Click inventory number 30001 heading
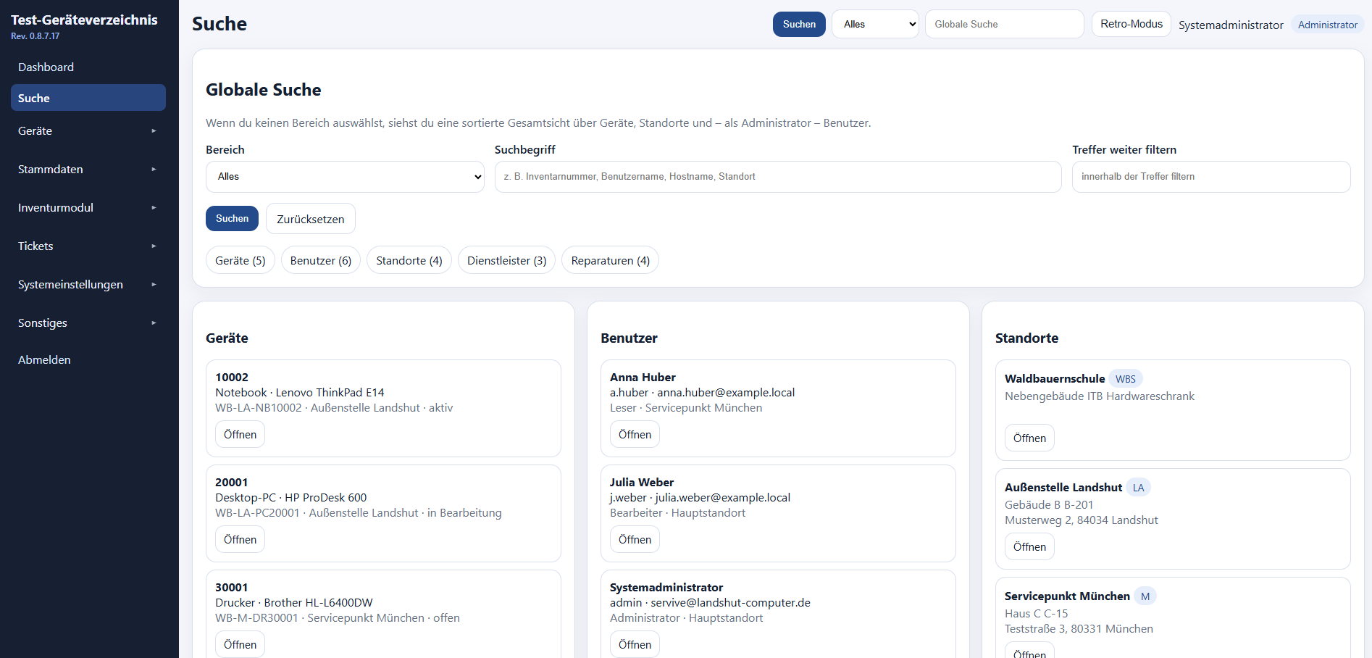 click(x=232, y=588)
